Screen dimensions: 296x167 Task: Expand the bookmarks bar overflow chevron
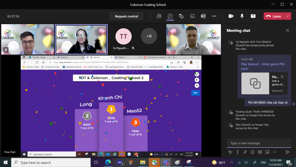tap(198, 67)
